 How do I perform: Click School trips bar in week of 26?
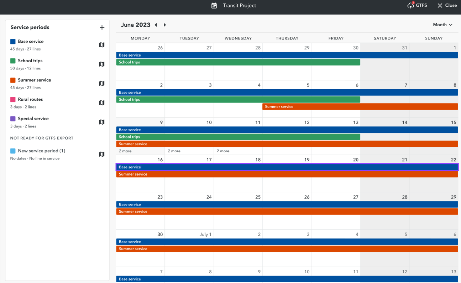pyautogui.click(x=238, y=62)
